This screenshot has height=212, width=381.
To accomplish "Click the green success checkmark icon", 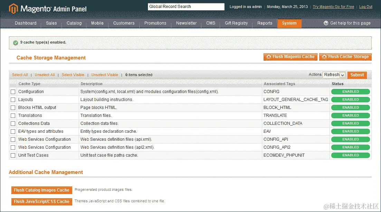I will [15, 43].
